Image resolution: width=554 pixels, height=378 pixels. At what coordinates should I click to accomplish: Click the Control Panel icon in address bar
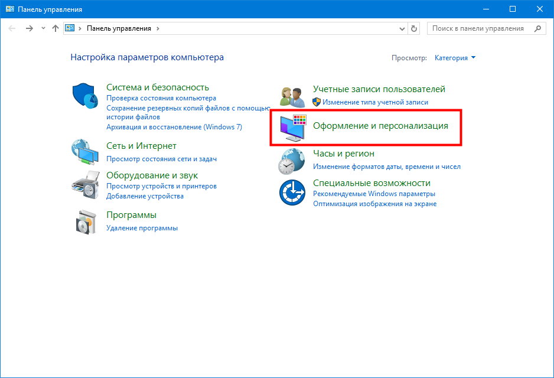pyautogui.click(x=70, y=28)
